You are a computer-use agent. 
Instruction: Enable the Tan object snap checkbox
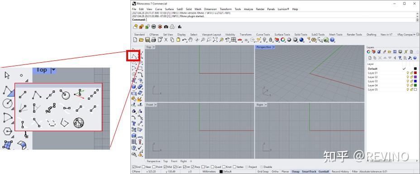coord(203,167)
